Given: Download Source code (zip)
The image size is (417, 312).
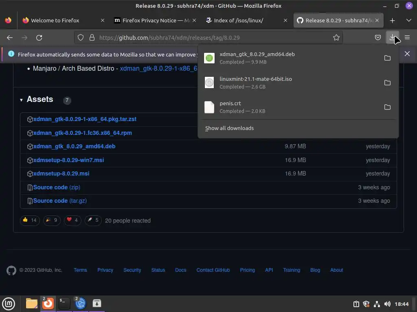Looking at the screenshot, I should 57,187.
